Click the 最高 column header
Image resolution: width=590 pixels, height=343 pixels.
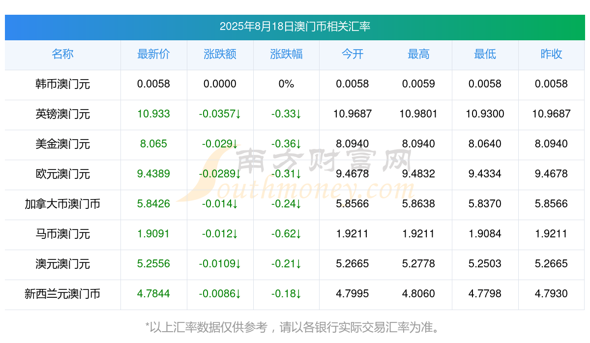coord(418,54)
